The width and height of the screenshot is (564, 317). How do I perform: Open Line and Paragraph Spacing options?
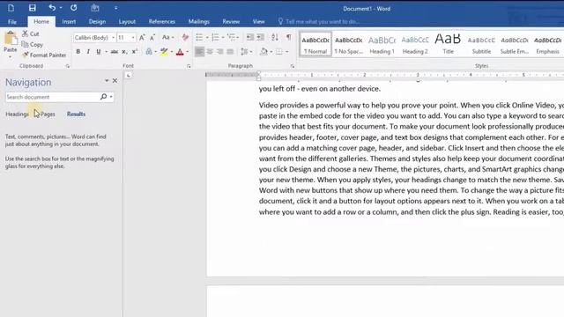click(x=245, y=52)
